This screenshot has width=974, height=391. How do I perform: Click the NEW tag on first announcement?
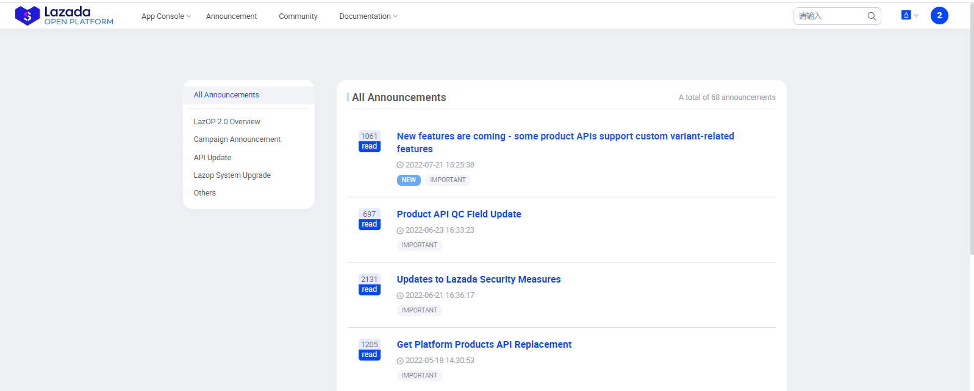[409, 180]
